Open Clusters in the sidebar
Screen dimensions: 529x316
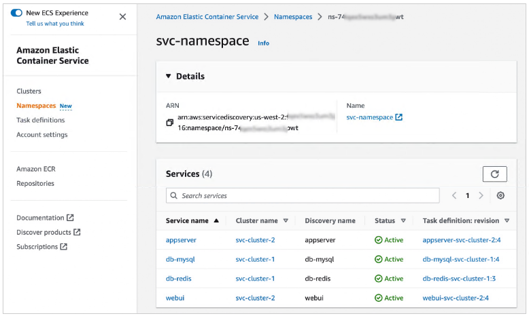point(29,91)
